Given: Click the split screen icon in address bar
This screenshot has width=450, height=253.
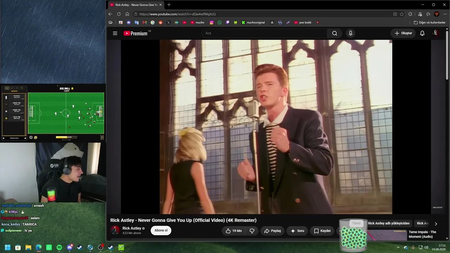Looking at the screenshot, I should coord(395,14).
